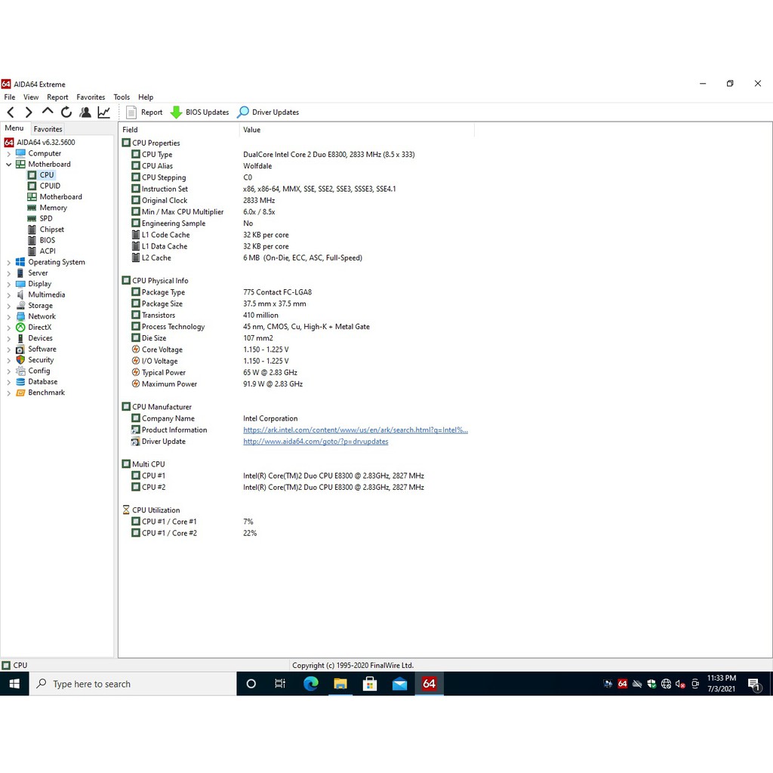Open BIOS Updates from the toolbar
773x773 pixels.
199,112
